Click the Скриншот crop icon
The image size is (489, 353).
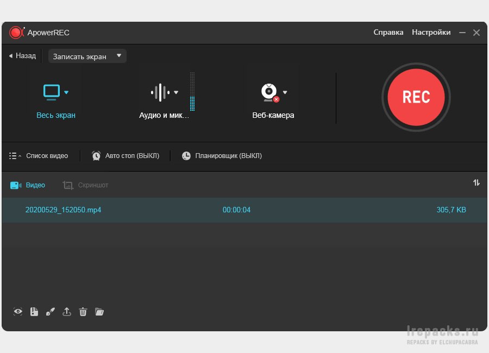click(68, 185)
